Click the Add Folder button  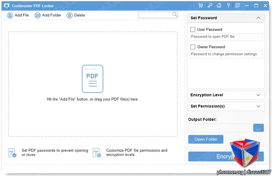48,15
